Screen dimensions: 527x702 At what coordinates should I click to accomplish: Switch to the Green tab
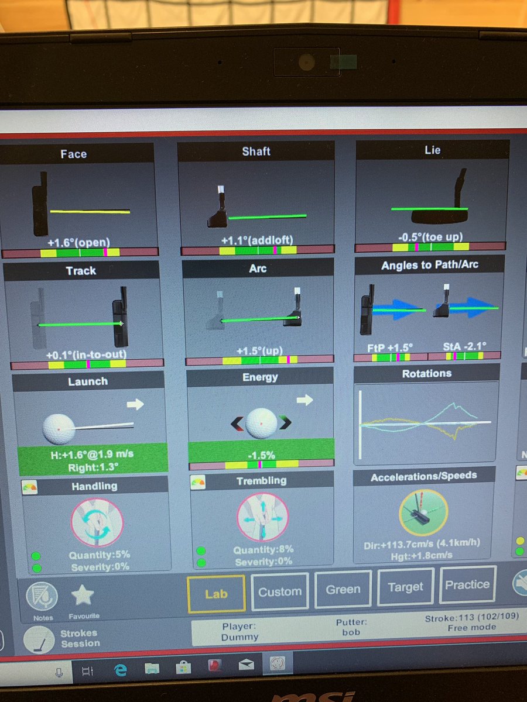(x=343, y=589)
